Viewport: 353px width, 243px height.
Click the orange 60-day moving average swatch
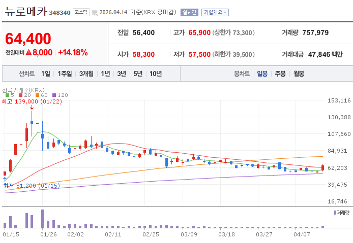tap(37, 95)
